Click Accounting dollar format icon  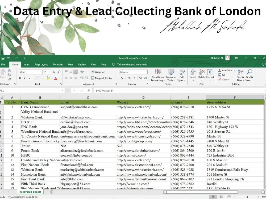coord(122,78)
